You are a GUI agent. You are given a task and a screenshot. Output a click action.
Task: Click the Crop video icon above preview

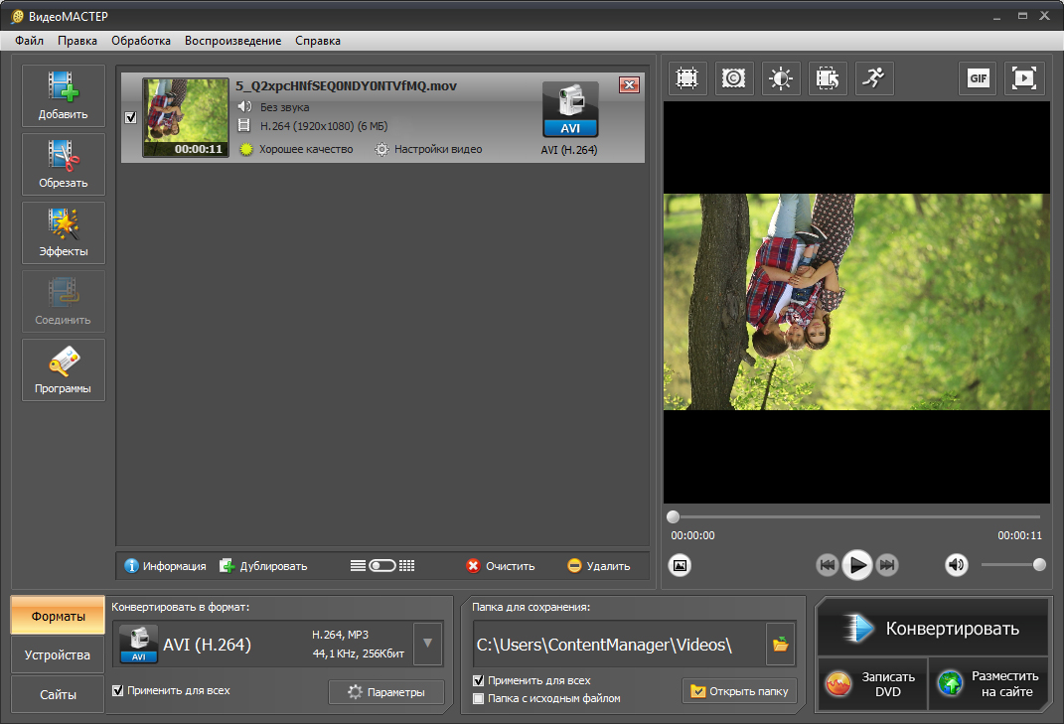point(685,78)
